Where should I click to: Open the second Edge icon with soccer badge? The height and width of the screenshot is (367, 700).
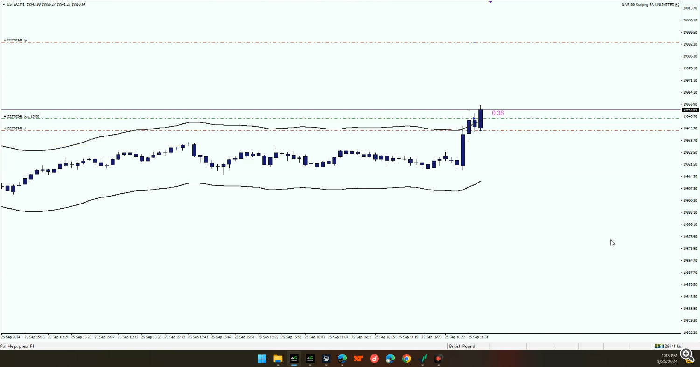pos(390,359)
